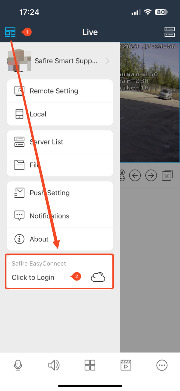
Task: Open the server list icon in header
Action: (170, 32)
